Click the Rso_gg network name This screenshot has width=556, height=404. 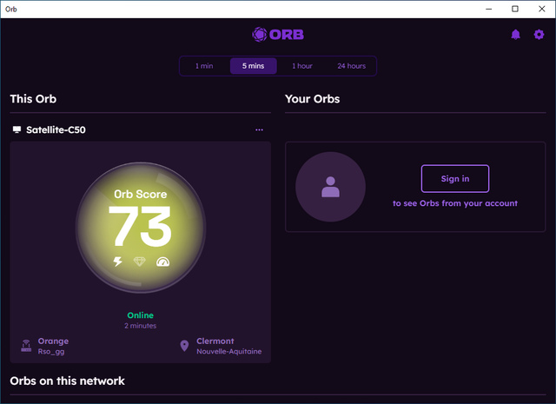coord(51,352)
